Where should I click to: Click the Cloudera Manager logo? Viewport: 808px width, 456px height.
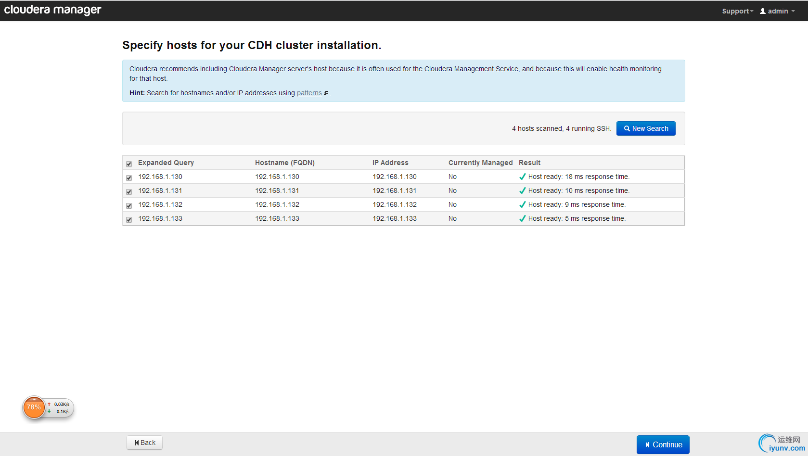52,10
